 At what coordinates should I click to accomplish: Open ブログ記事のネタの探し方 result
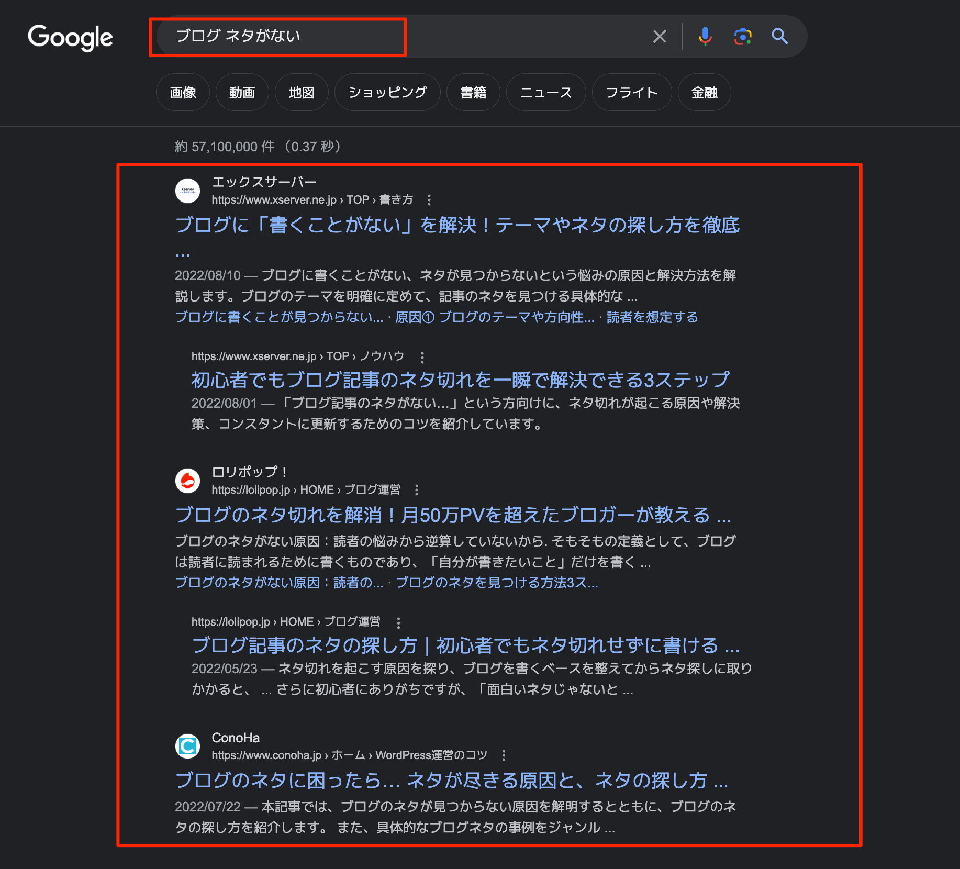coord(465,645)
